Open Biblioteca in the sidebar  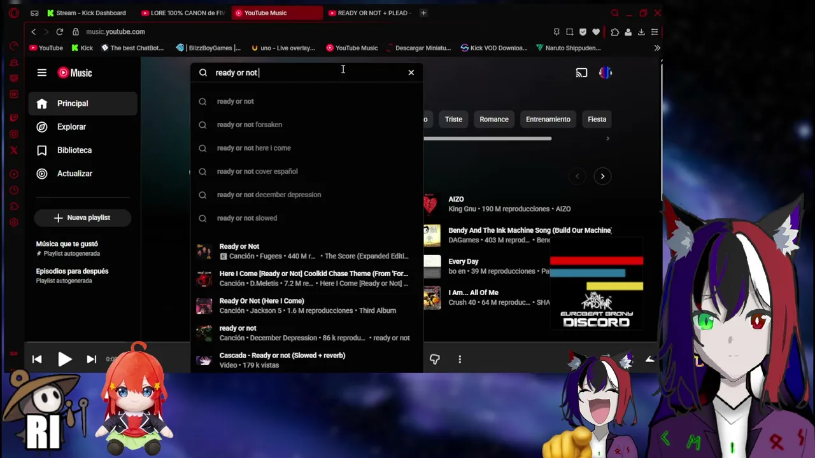[x=83, y=150]
